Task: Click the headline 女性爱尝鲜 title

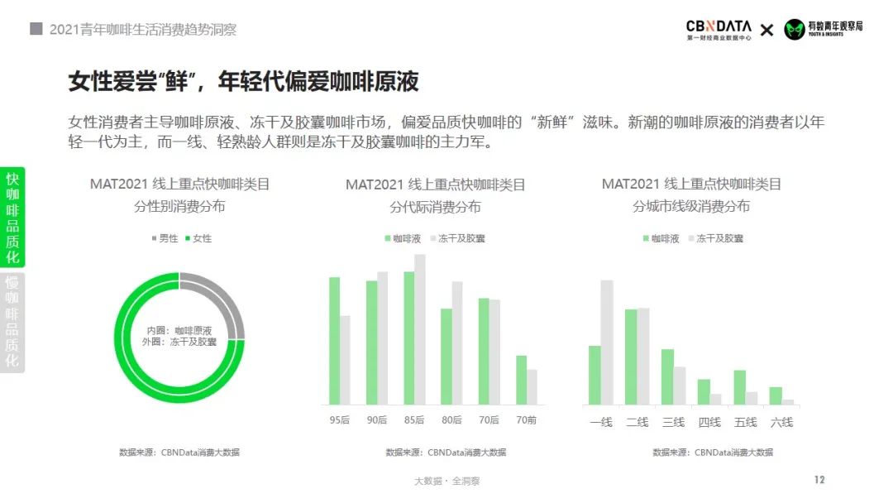Action: point(243,81)
